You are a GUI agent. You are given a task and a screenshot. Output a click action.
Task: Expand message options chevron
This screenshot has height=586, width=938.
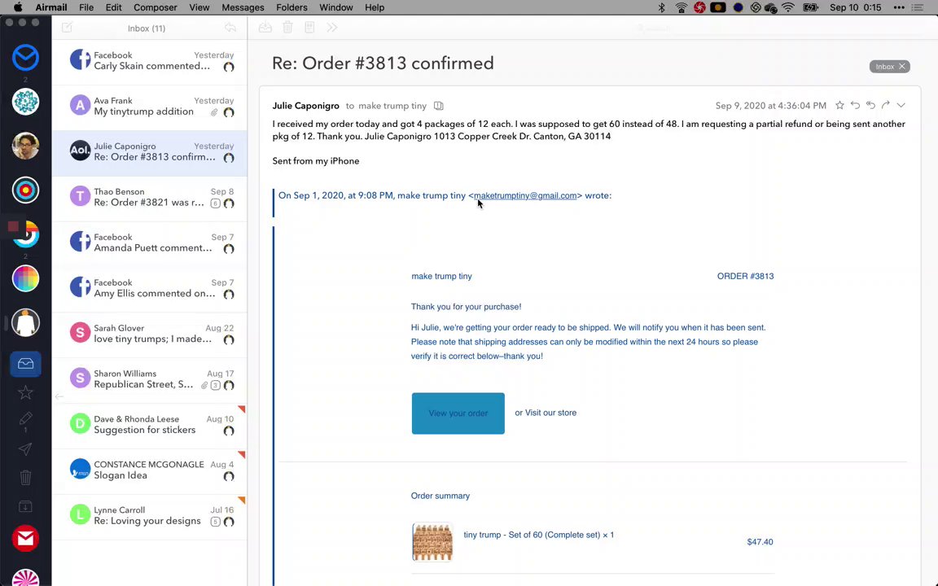(x=901, y=105)
